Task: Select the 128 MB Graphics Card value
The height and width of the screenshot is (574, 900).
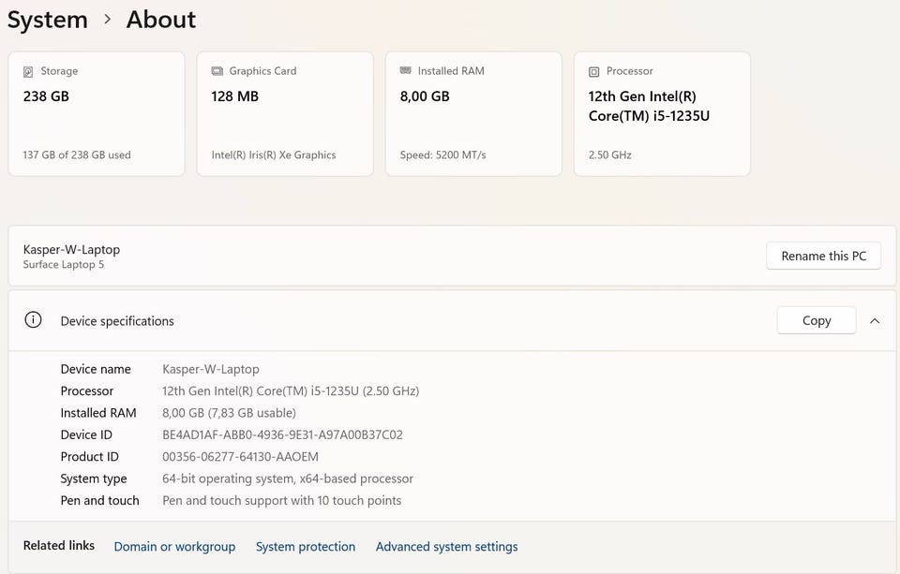Action: tap(234, 96)
